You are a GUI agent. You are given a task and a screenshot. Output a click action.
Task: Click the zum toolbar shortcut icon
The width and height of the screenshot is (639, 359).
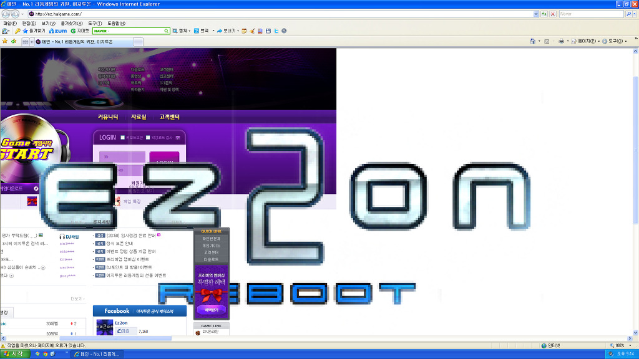[x=58, y=31]
